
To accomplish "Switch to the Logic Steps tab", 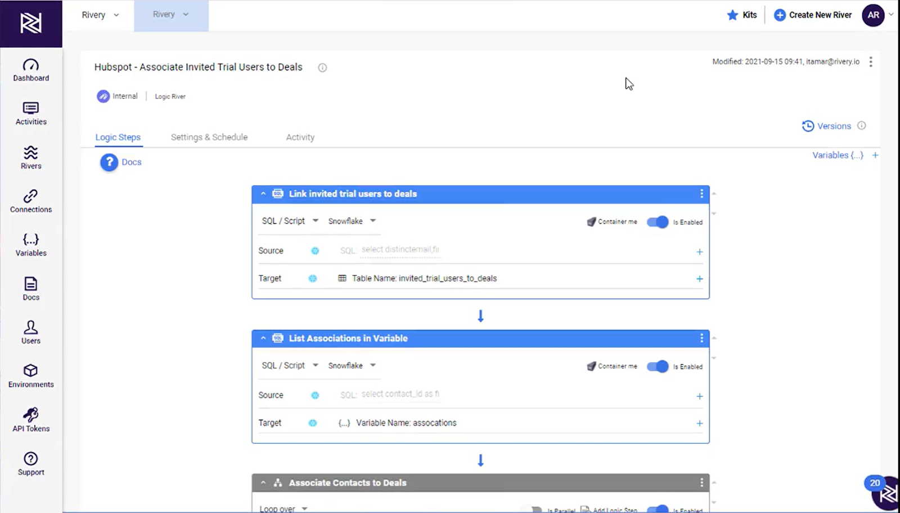I will click(x=118, y=137).
